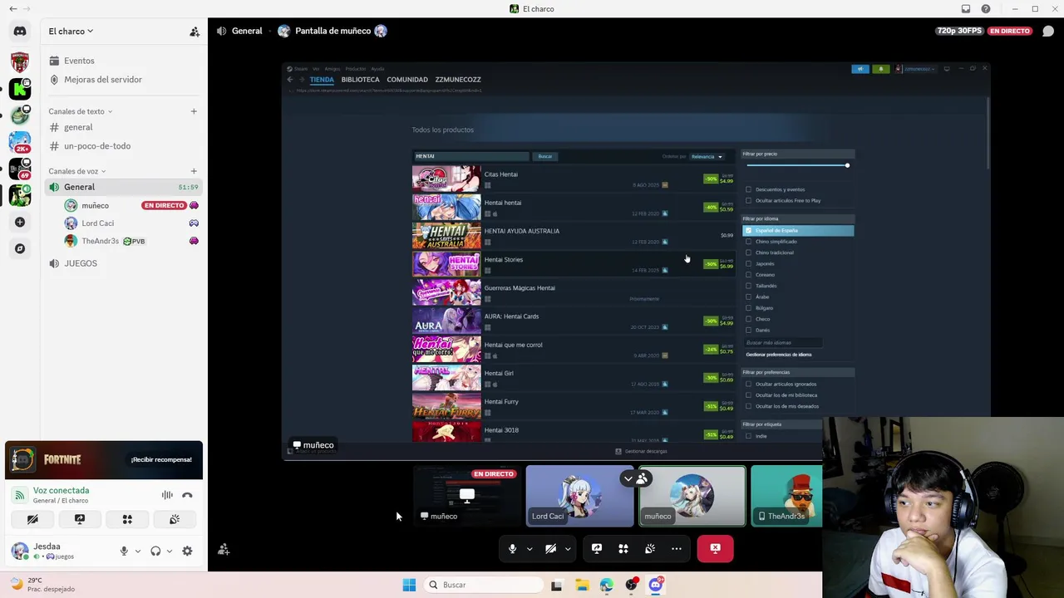Open Discord direct messages home icon
Viewport: 1064px width, 598px height.
point(20,32)
